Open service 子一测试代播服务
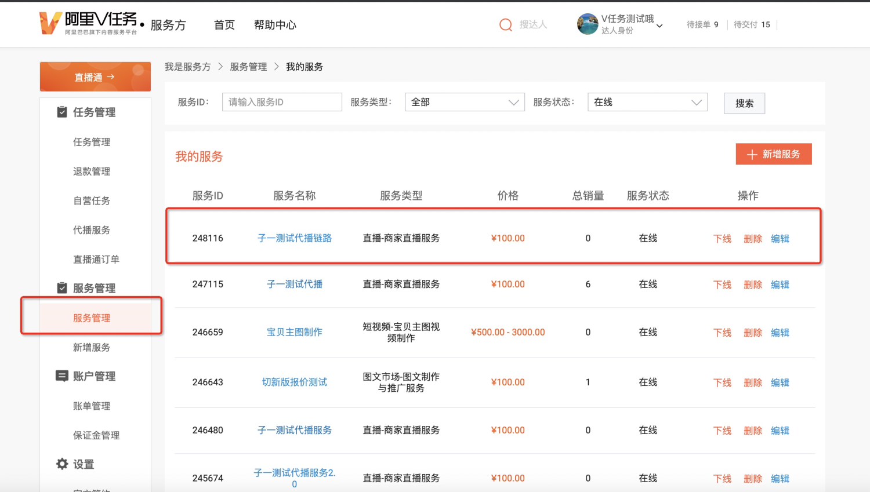This screenshot has width=870, height=492. coord(295,430)
